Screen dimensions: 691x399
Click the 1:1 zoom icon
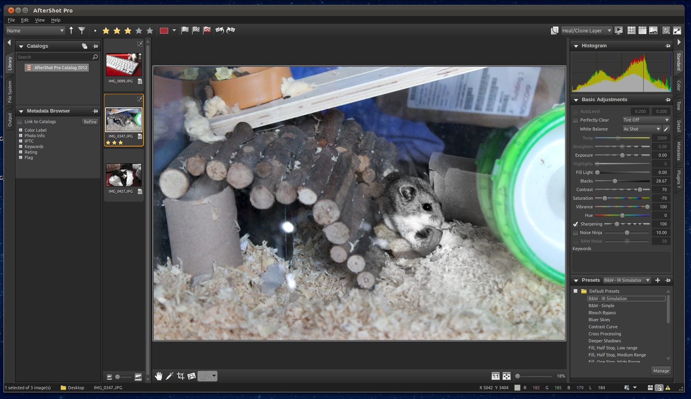(495, 376)
